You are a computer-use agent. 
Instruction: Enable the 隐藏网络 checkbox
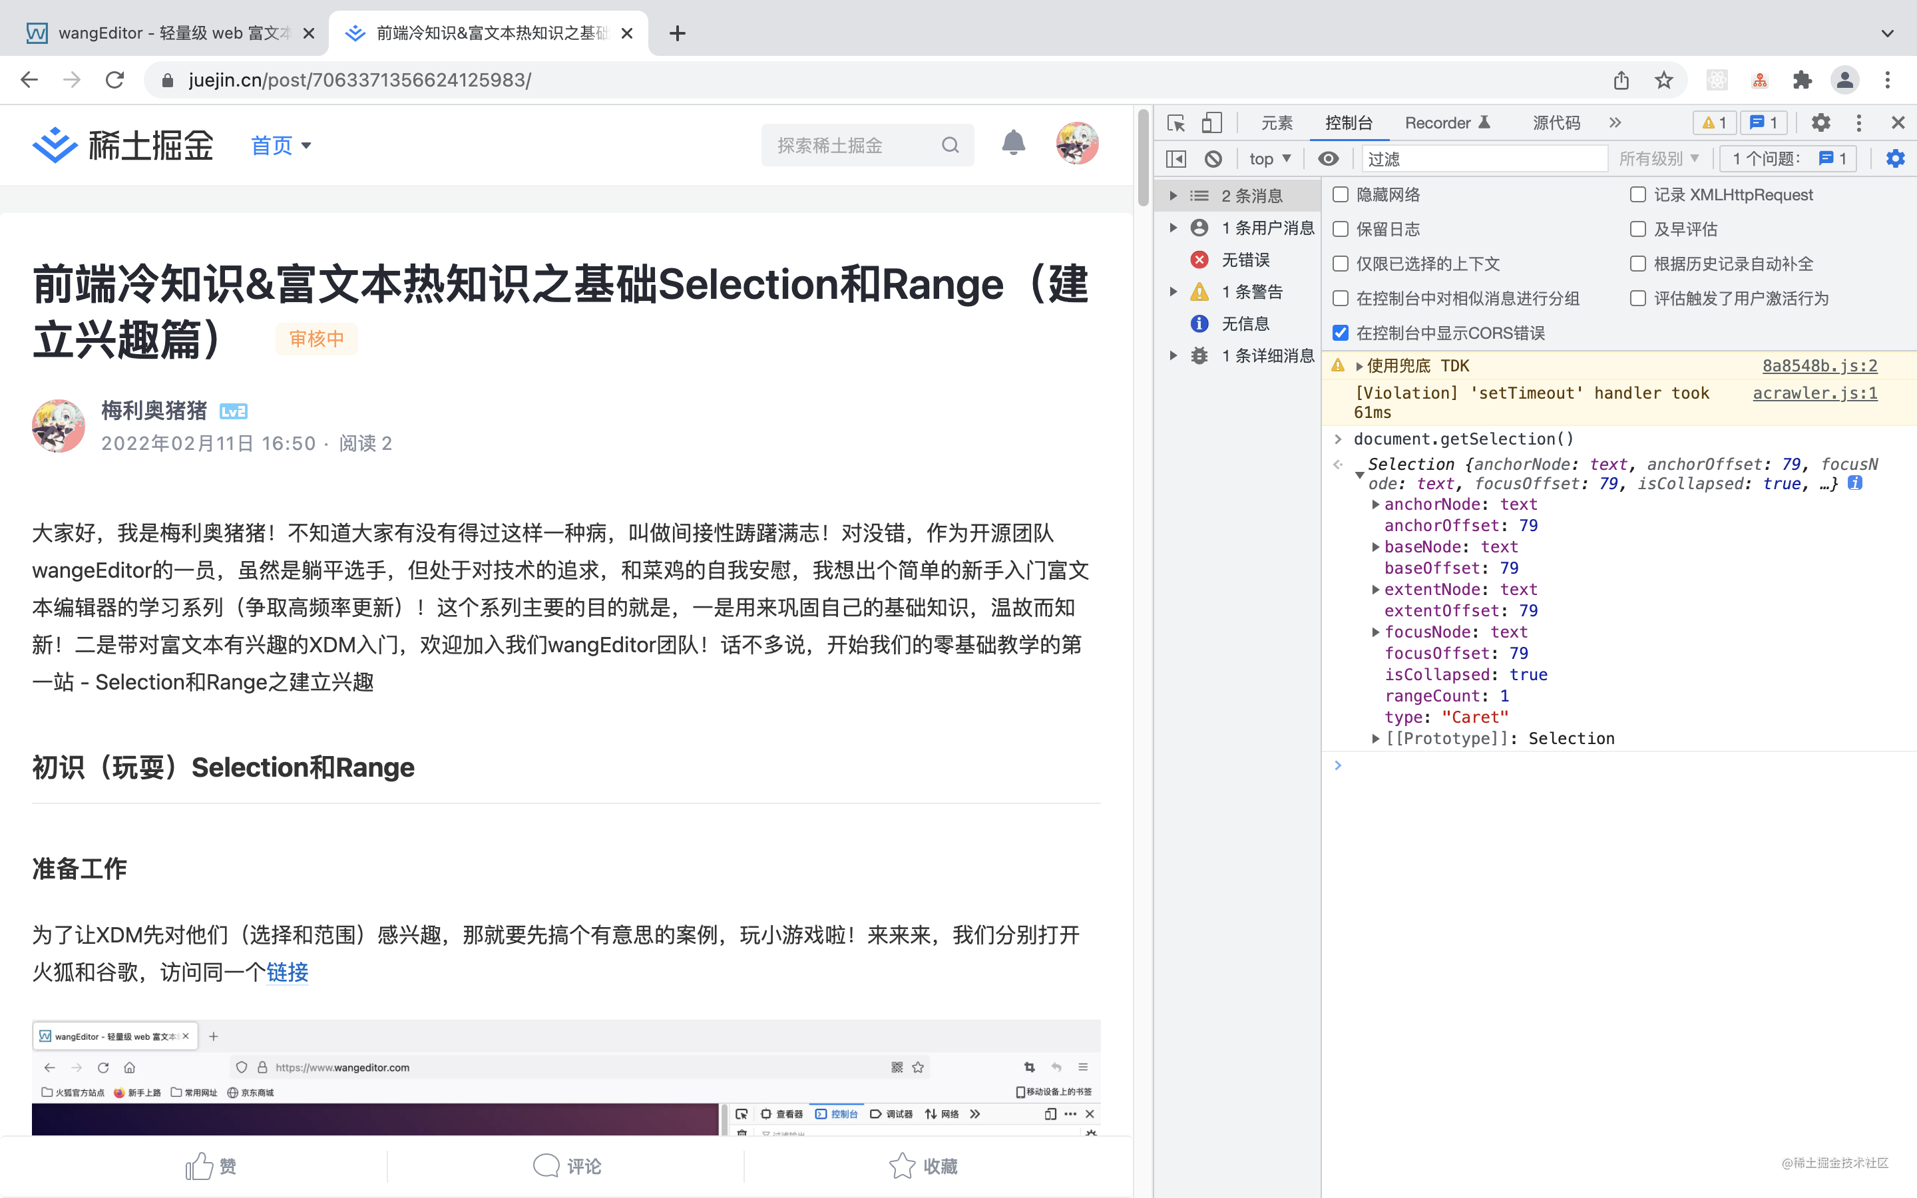click(x=1341, y=195)
